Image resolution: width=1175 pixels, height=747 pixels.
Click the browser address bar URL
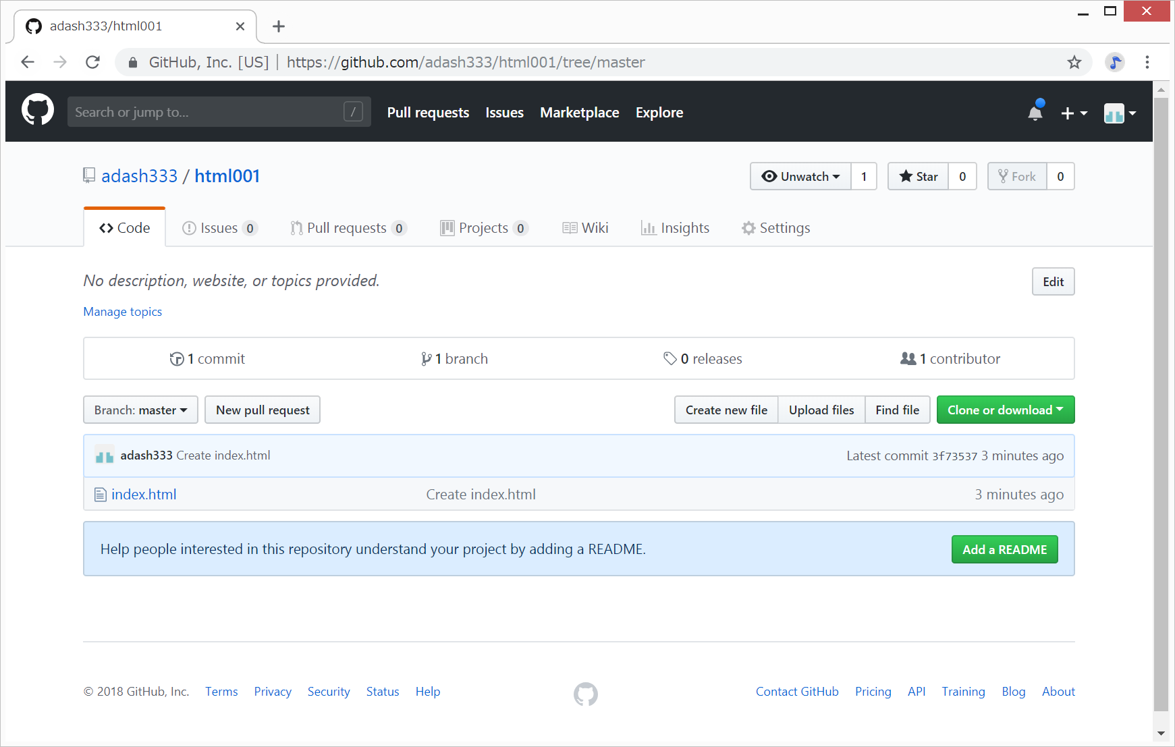point(466,62)
